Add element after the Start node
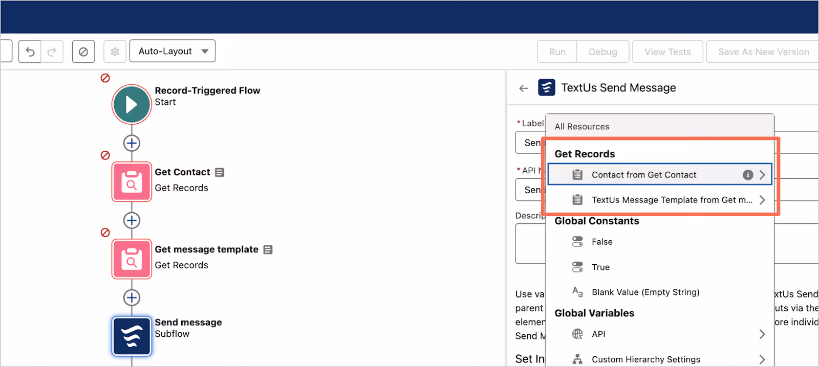 [132, 143]
